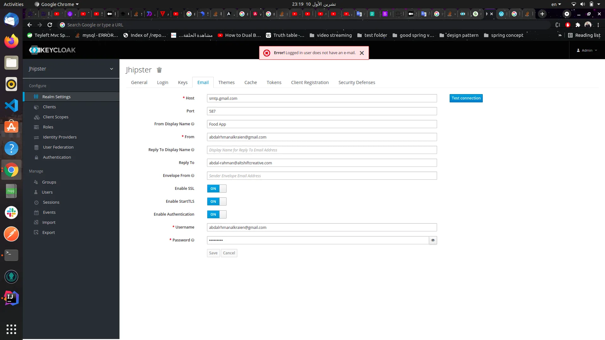
Task: Disable the Enable Authentication switch
Action: coord(216,214)
